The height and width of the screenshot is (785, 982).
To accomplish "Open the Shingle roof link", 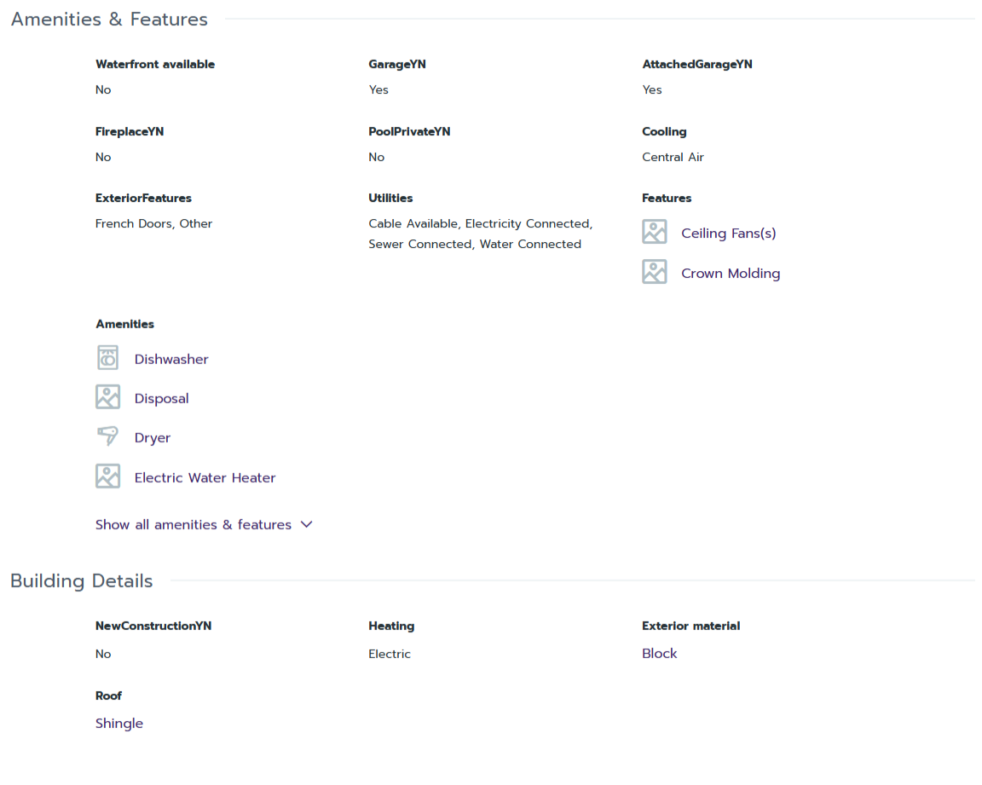I will (x=119, y=724).
